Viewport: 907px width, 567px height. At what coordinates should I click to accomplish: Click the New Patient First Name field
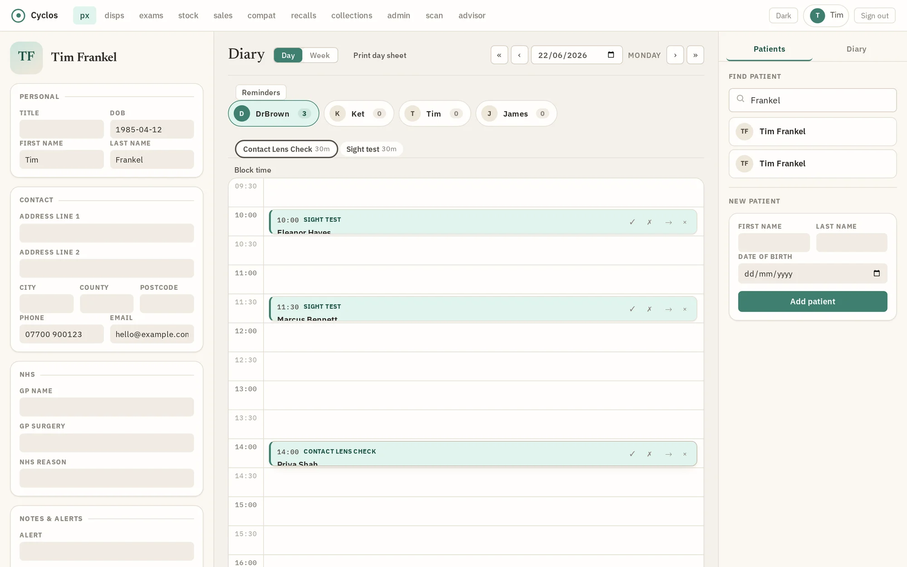coord(774,243)
